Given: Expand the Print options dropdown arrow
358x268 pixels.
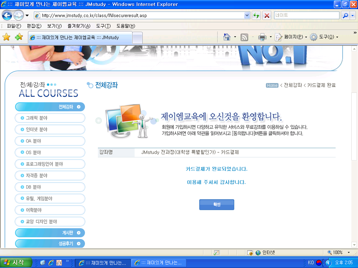Looking at the screenshot, I should pyautogui.click(x=271, y=37).
